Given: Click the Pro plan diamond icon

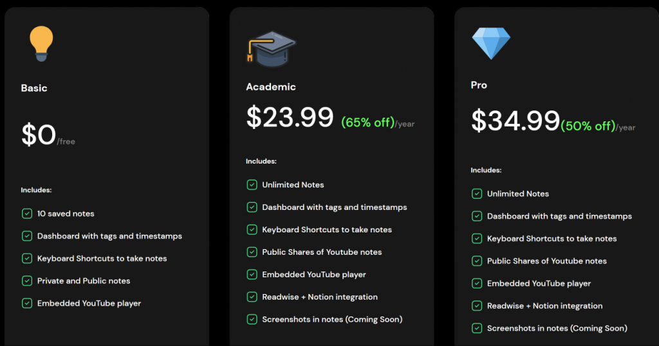Looking at the screenshot, I should coord(490,42).
